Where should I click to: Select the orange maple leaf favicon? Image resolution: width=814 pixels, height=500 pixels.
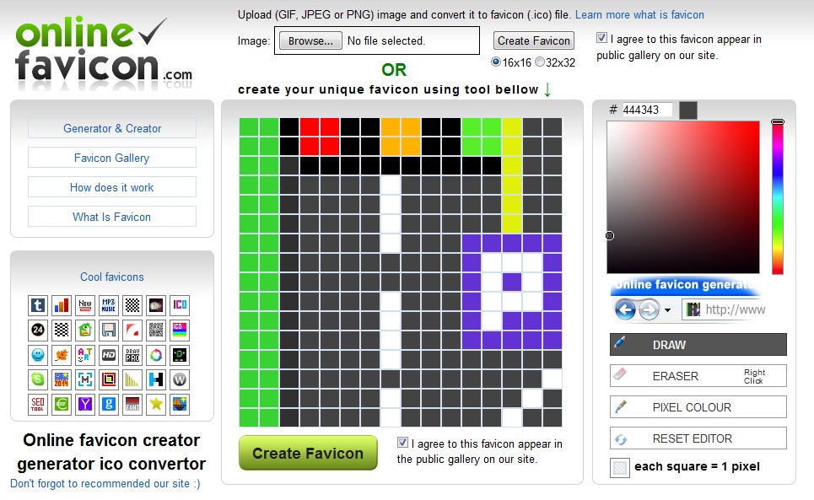62,355
